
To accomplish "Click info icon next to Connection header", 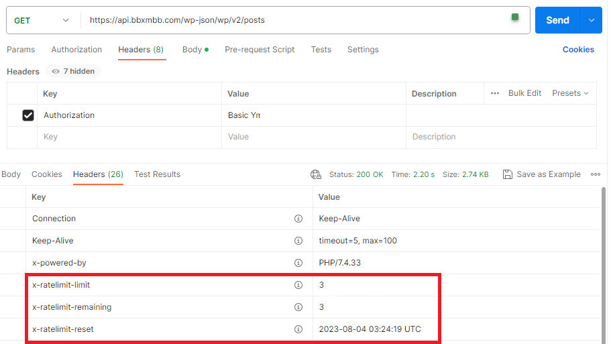I will (x=298, y=219).
